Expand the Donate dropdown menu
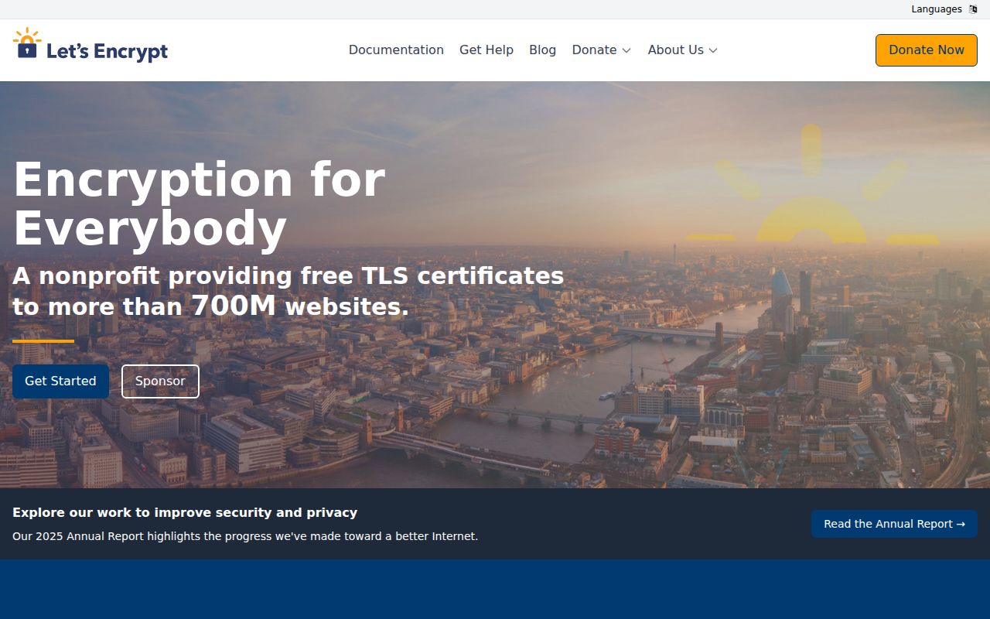 [602, 50]
